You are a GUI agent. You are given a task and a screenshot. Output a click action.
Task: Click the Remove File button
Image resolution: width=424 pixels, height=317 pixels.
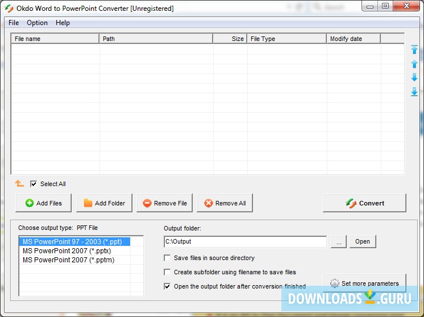(164, 203)
